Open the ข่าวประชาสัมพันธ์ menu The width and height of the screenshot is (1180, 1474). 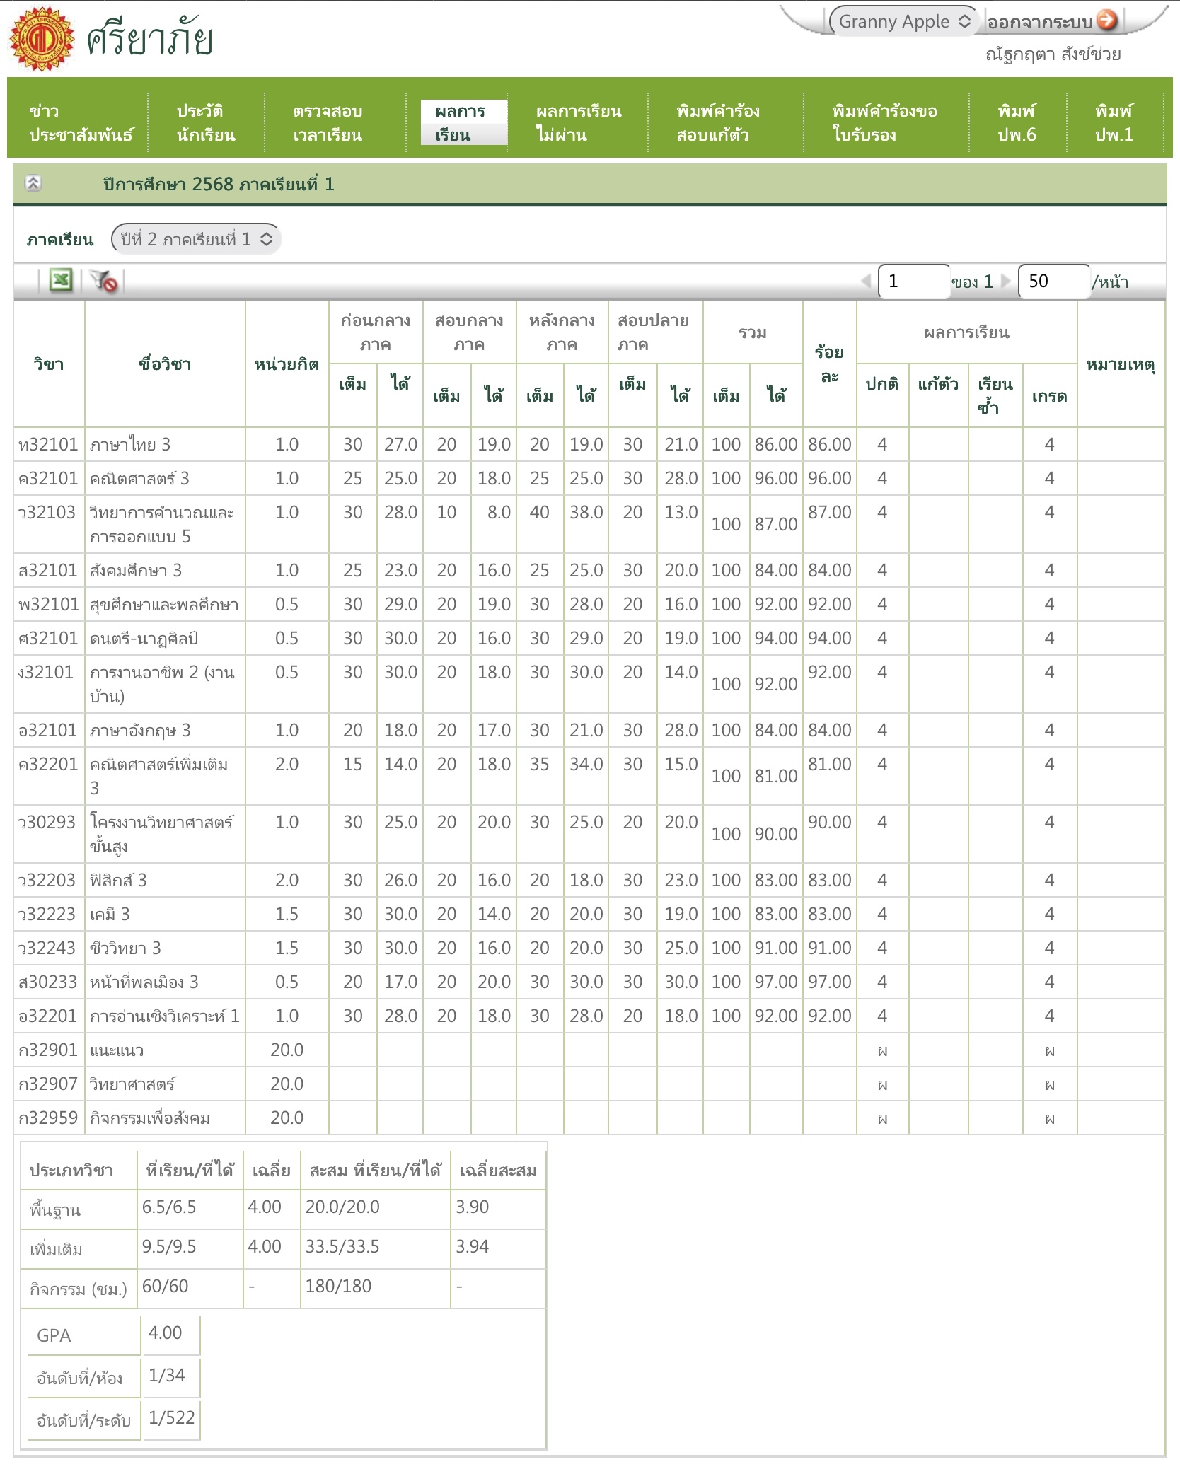(80, 122)
